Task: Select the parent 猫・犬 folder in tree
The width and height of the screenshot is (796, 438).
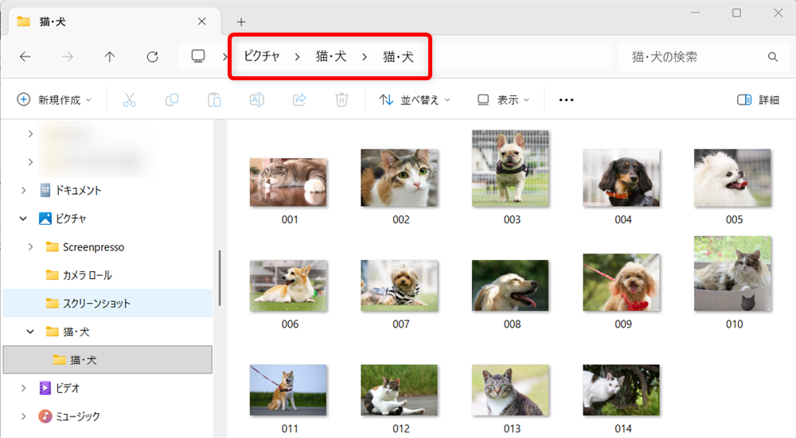Action: point(68,331)
